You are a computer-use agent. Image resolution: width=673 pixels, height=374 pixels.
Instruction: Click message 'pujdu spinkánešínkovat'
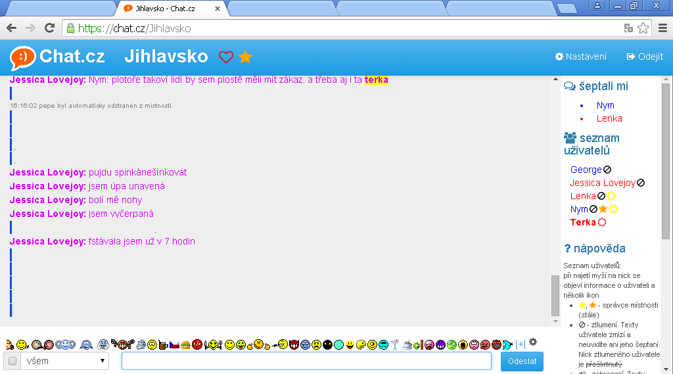tap(138, 173)
